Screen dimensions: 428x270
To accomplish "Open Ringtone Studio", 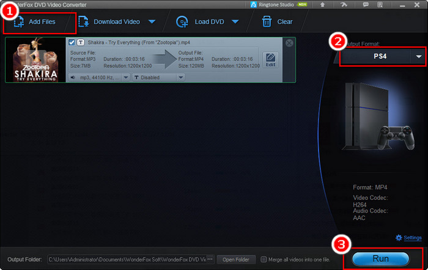I will (x=279, y=5).
